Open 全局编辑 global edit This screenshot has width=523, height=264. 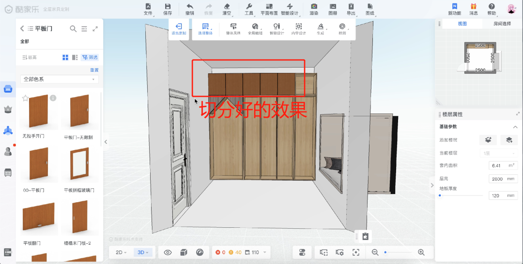(x=255, y=29)
